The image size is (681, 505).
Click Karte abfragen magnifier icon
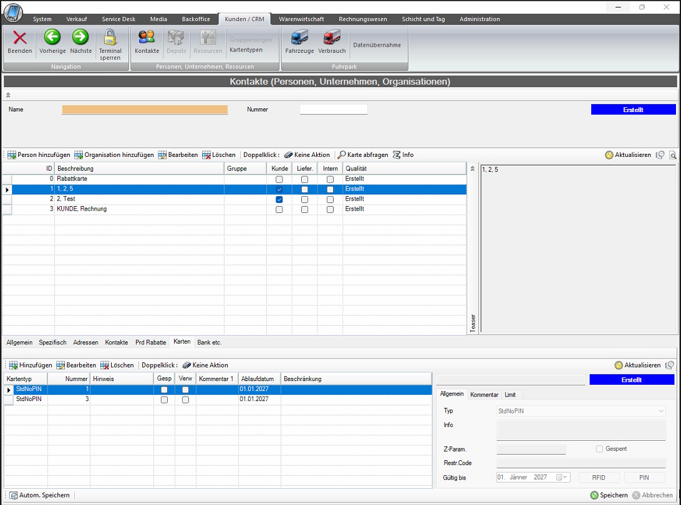342,155
